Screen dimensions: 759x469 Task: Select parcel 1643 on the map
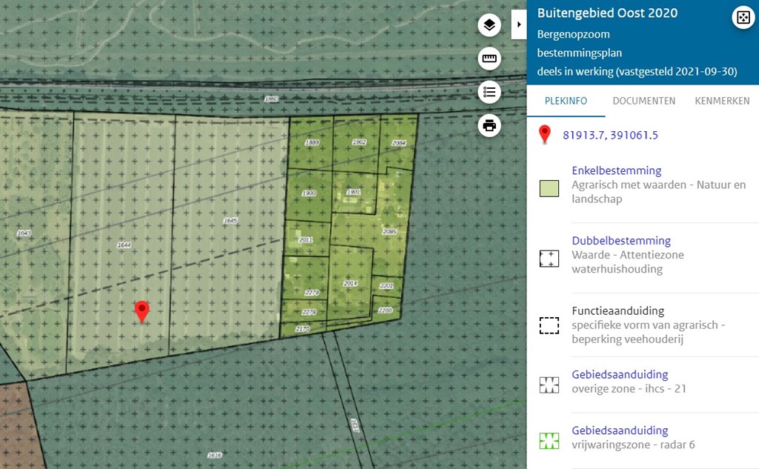[x=24, y=233]
